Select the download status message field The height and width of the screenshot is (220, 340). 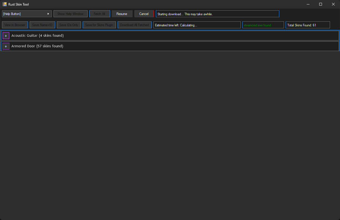coord(217,14)
